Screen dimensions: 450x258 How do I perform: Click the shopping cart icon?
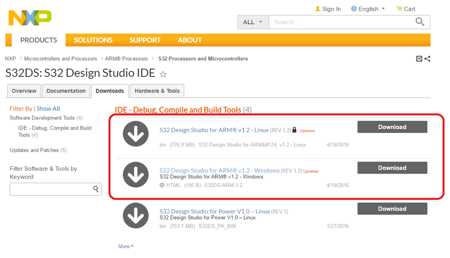[399, 9]
